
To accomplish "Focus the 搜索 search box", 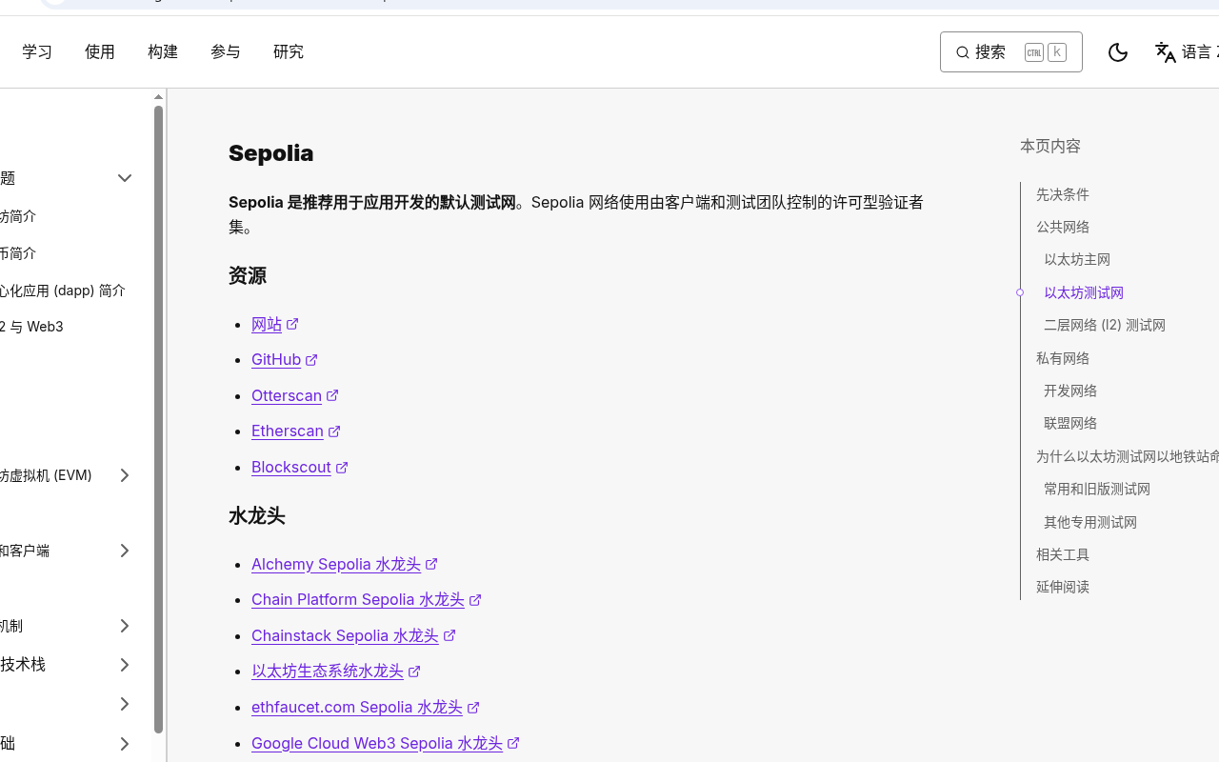I will 1011,52.
